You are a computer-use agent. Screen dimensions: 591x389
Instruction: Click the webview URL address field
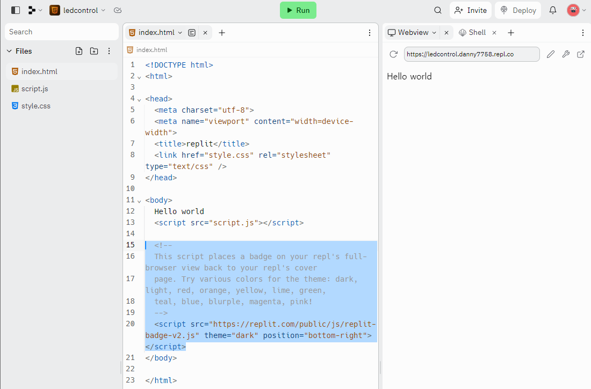tap(472, 54)
